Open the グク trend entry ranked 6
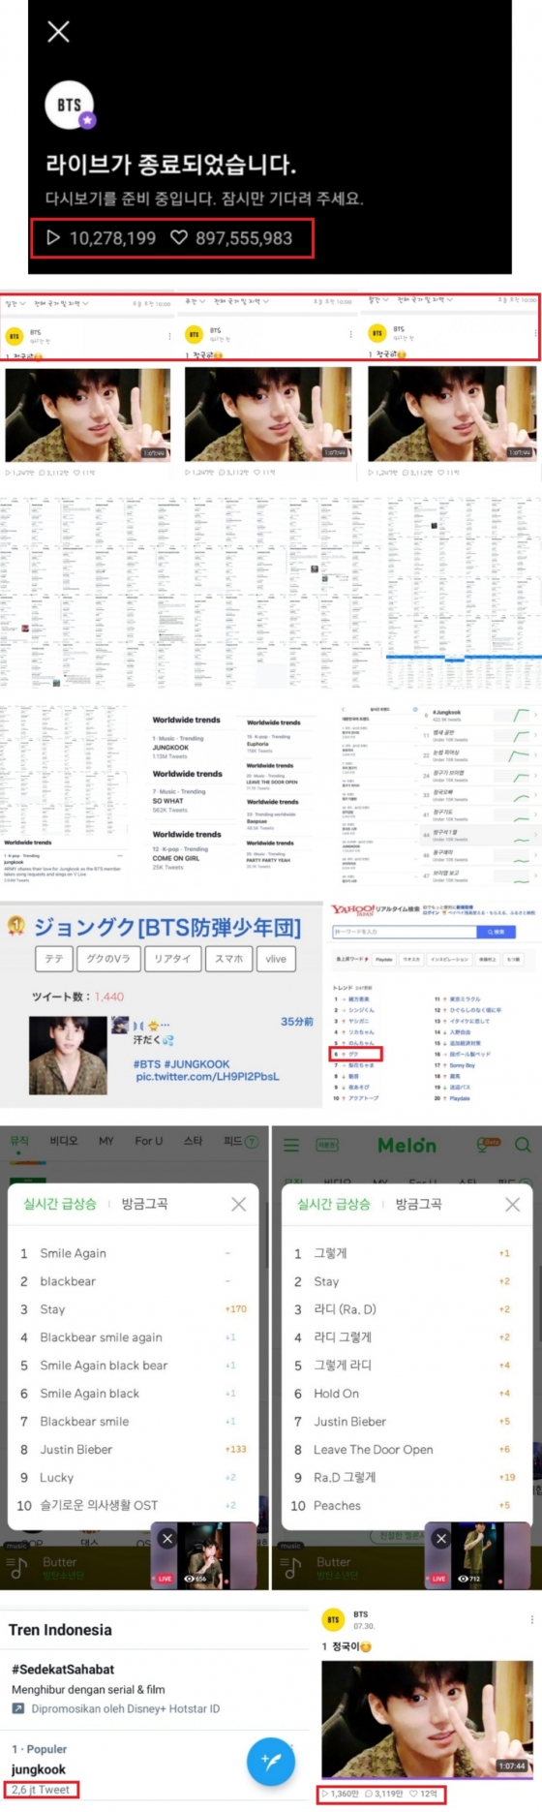Image resolution: width=542 pixels, height=1812 pixels. point(357,1054)
